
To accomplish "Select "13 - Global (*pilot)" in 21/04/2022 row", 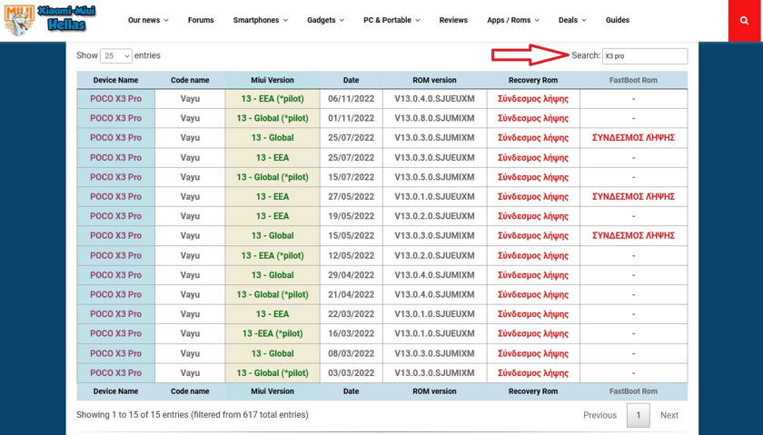I will coord(272,294).
